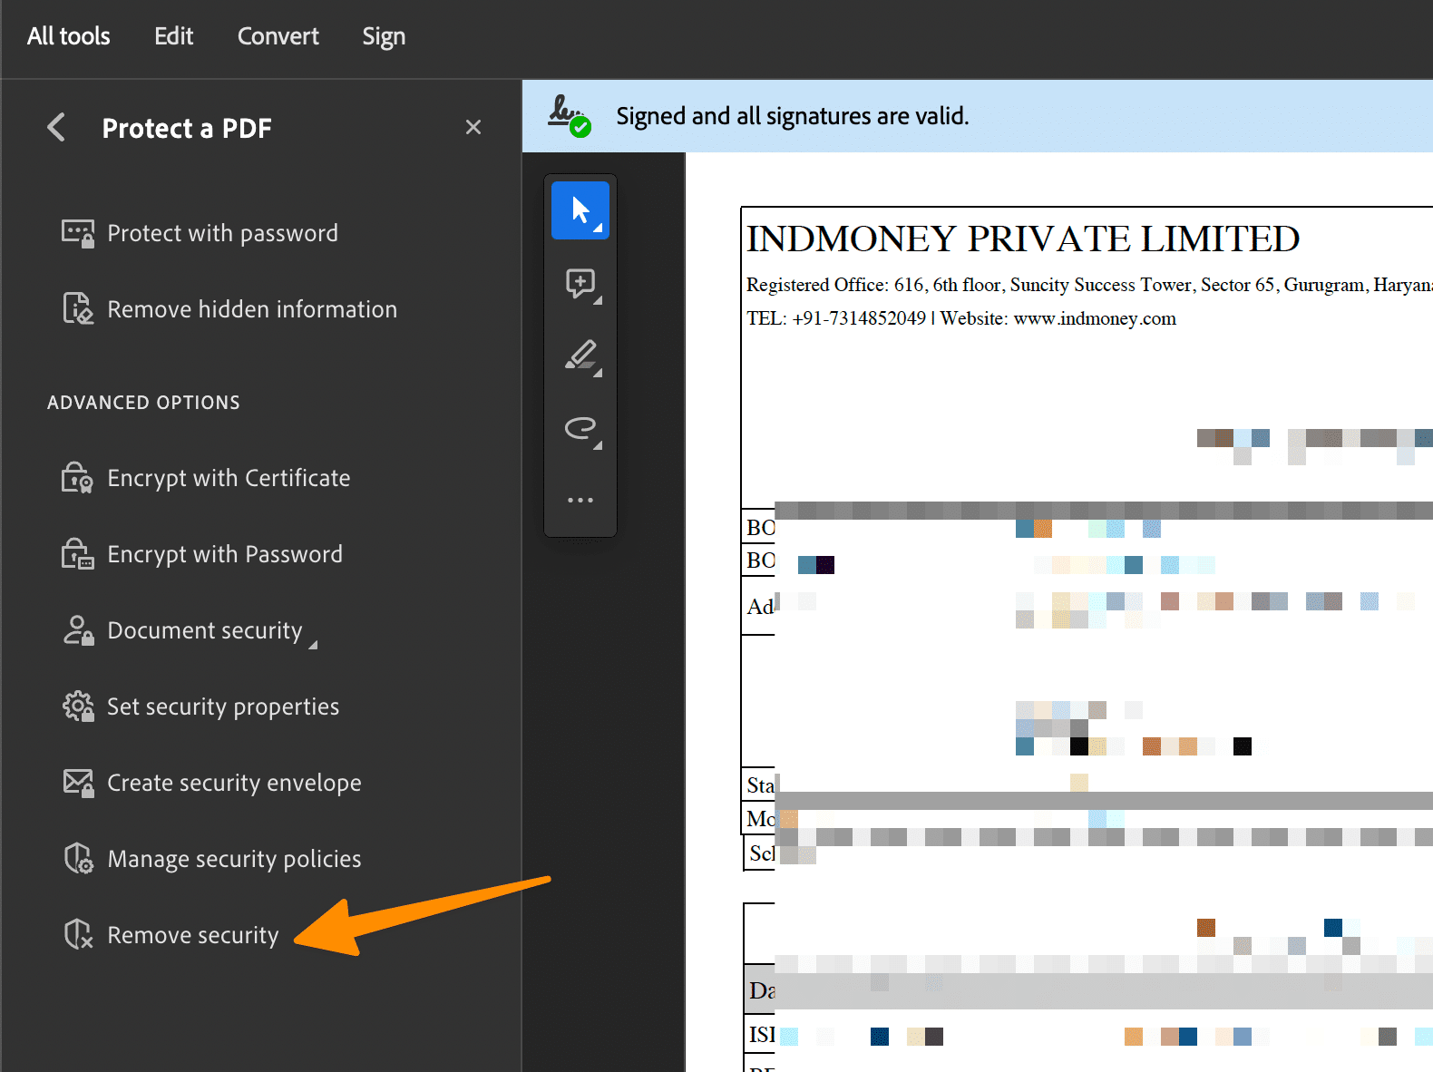Expand the Document security submenu arrow
1433x1072 pixels.
tap(313, 645)
